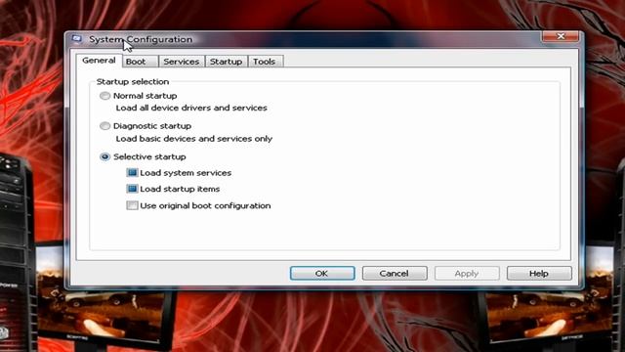625x352 pixels.
Task: Close the System Configuration window
Action: click(561, 36)
